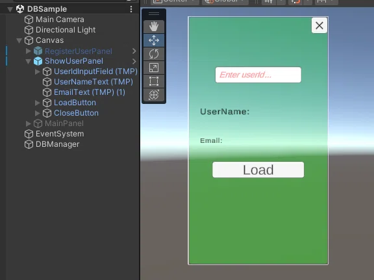Expand CloseButton children
Image resolution: width=374 pixels, height=280 pixels.
(38, 113)
